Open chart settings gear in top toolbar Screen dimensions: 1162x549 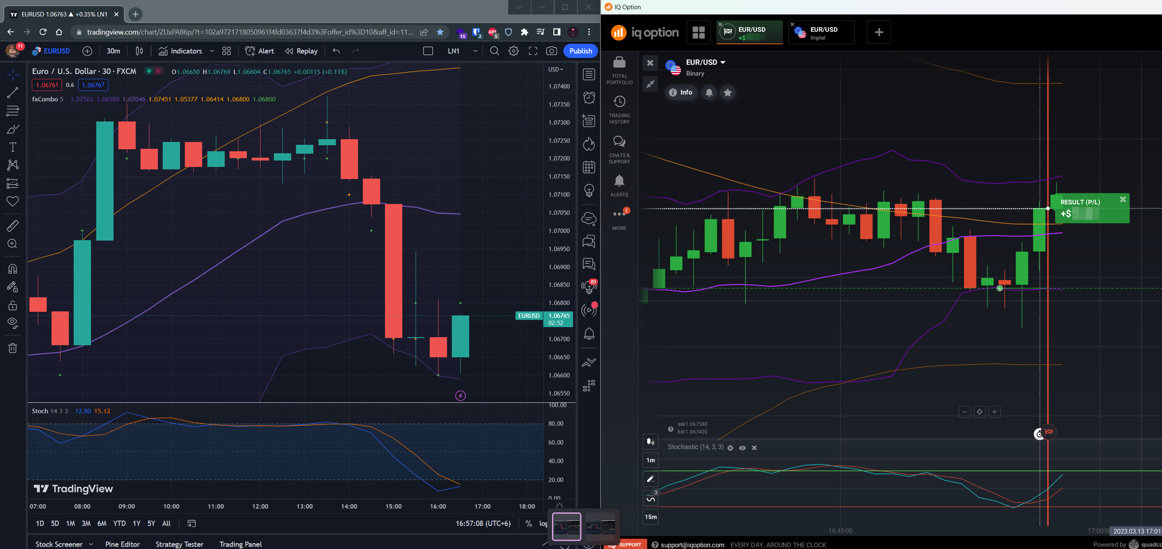tap(513, 51)
